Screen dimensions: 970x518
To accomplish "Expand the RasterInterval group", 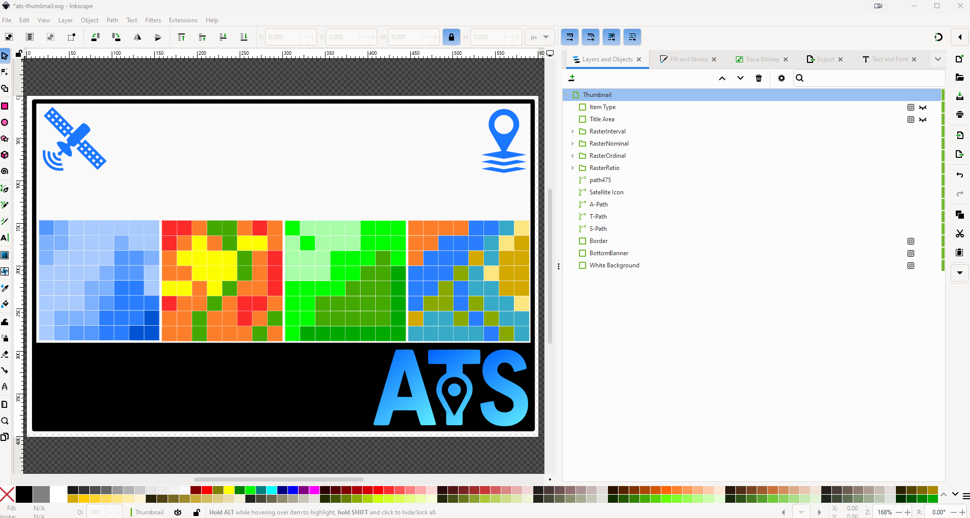I will click(573, 131).
